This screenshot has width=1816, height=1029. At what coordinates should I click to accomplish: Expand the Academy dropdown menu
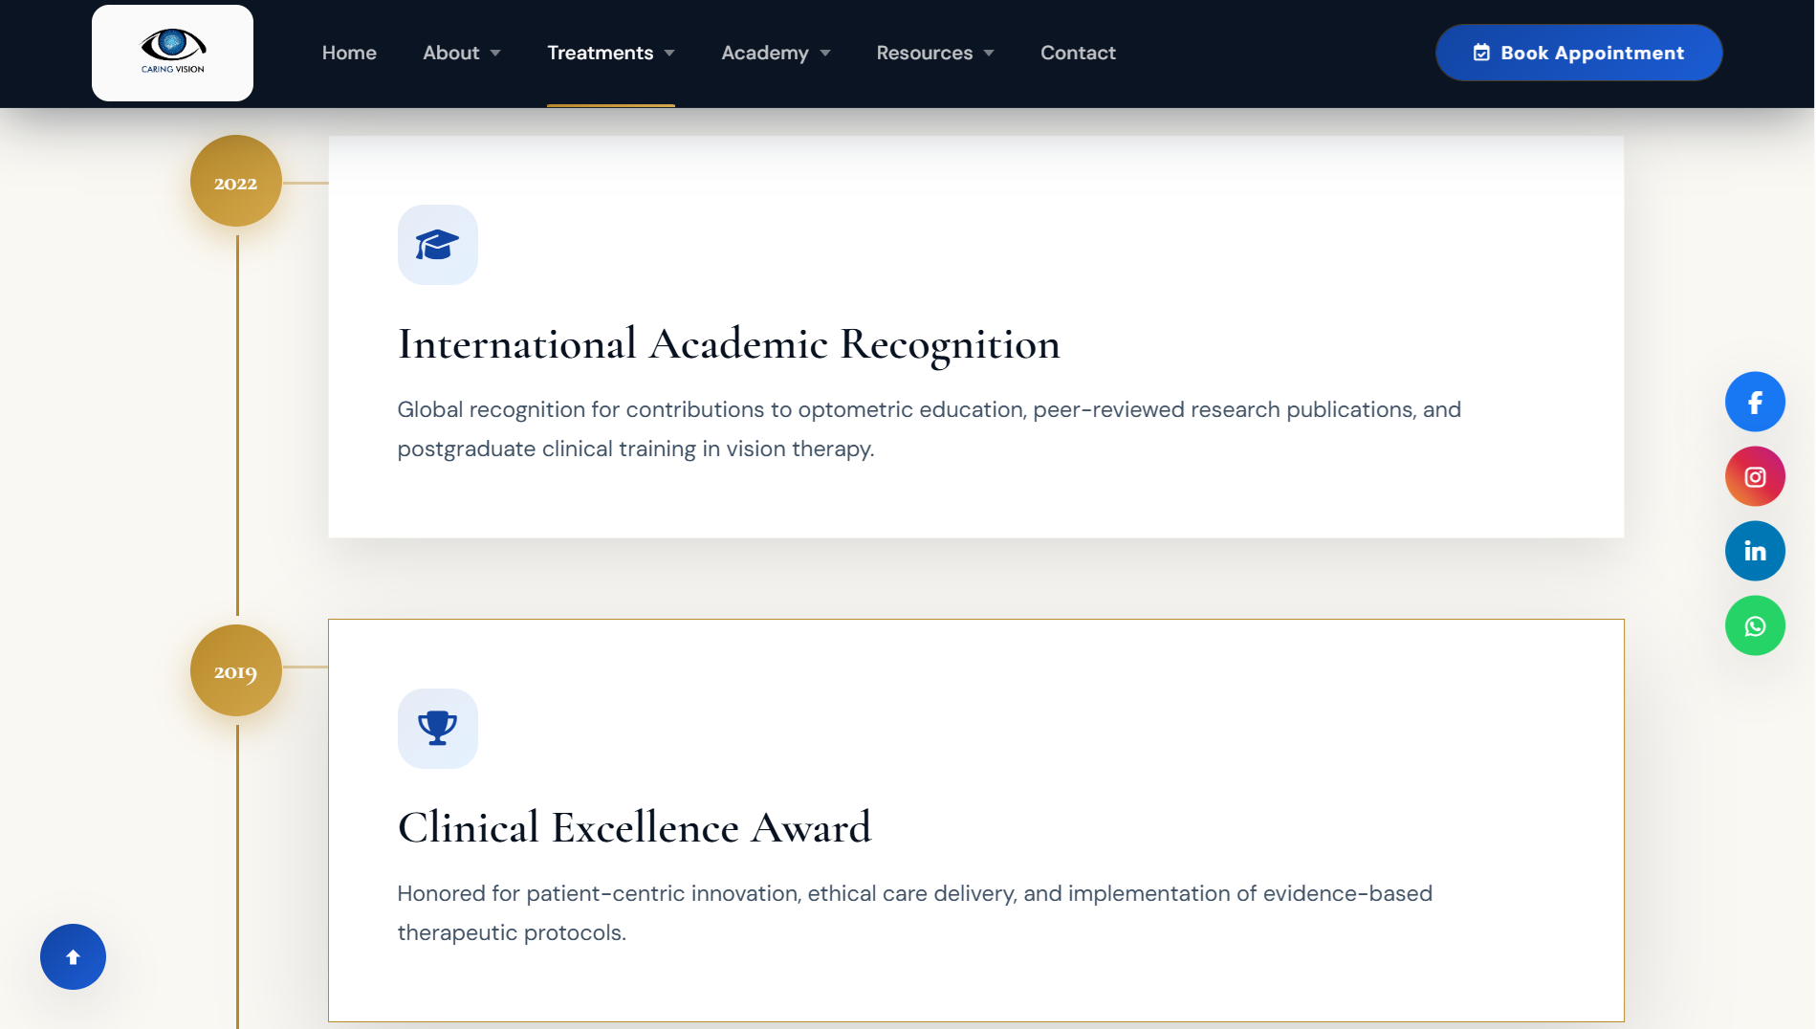776,53
